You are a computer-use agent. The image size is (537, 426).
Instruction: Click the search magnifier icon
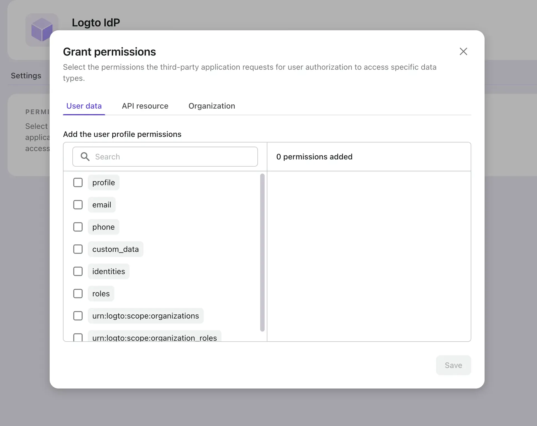[x=85, y=157]
